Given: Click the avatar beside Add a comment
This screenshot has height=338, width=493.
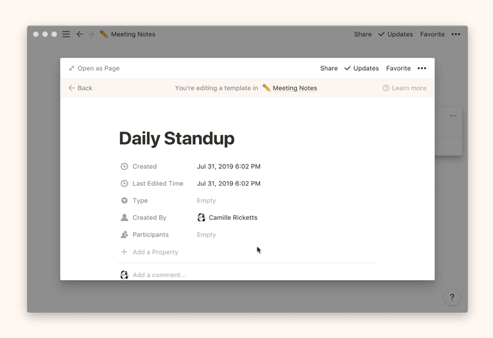Looking at the screenshot, I should click(x=125, y=275).
